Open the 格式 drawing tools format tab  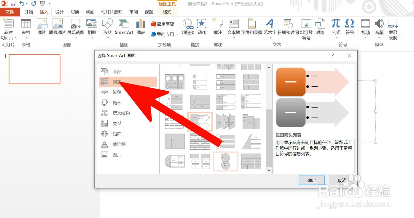(x=167, y=12)
